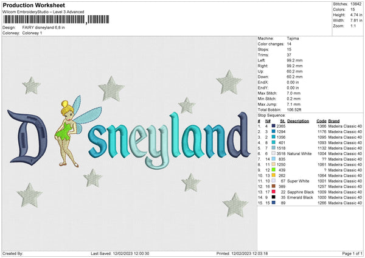This screenshot has width=365, height=258.
Task: Select the red swatch in the Sapphire Black row
Action: point(273,192)
